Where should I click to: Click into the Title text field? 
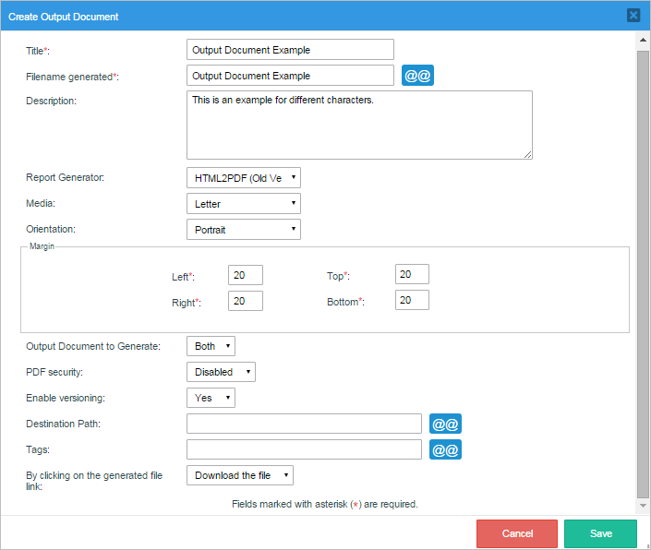pos(290,50)
